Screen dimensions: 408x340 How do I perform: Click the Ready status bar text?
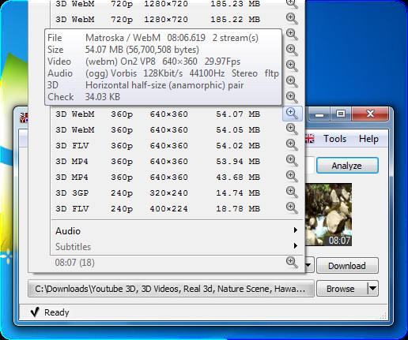point(56,312)
